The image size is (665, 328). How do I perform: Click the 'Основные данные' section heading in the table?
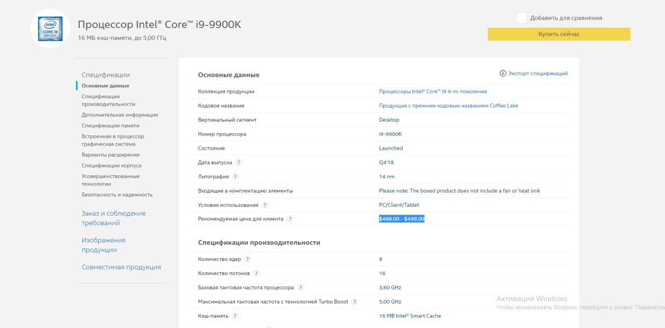229,75
